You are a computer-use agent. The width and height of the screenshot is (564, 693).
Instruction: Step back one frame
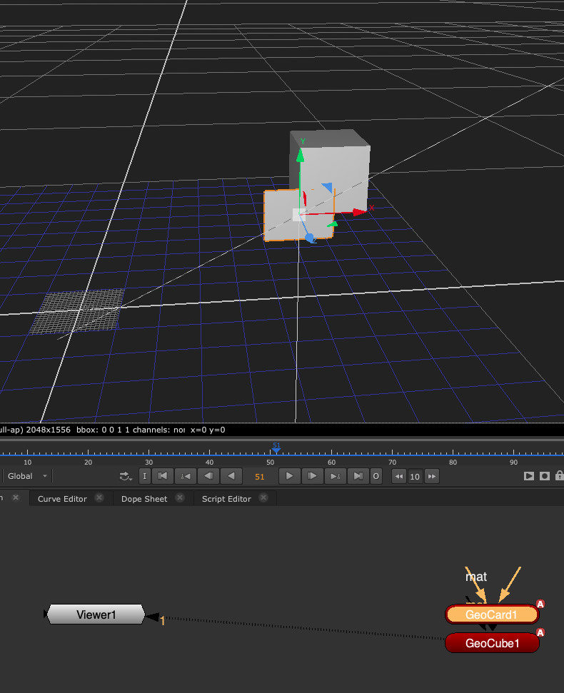(208, 476)
